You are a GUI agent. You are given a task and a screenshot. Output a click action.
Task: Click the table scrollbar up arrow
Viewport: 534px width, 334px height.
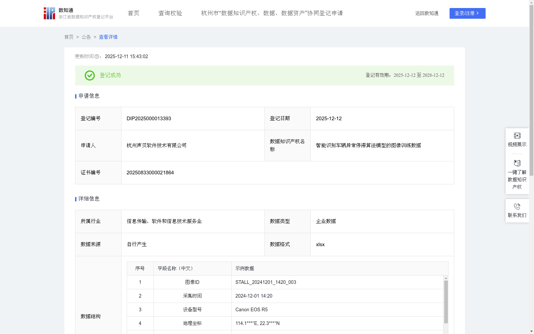point(446,278)
